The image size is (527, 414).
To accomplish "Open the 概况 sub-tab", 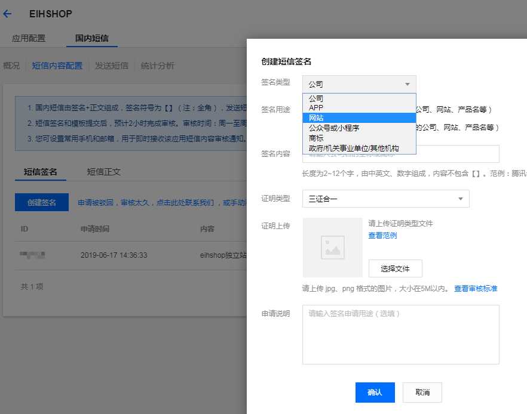I will (11, 66).
